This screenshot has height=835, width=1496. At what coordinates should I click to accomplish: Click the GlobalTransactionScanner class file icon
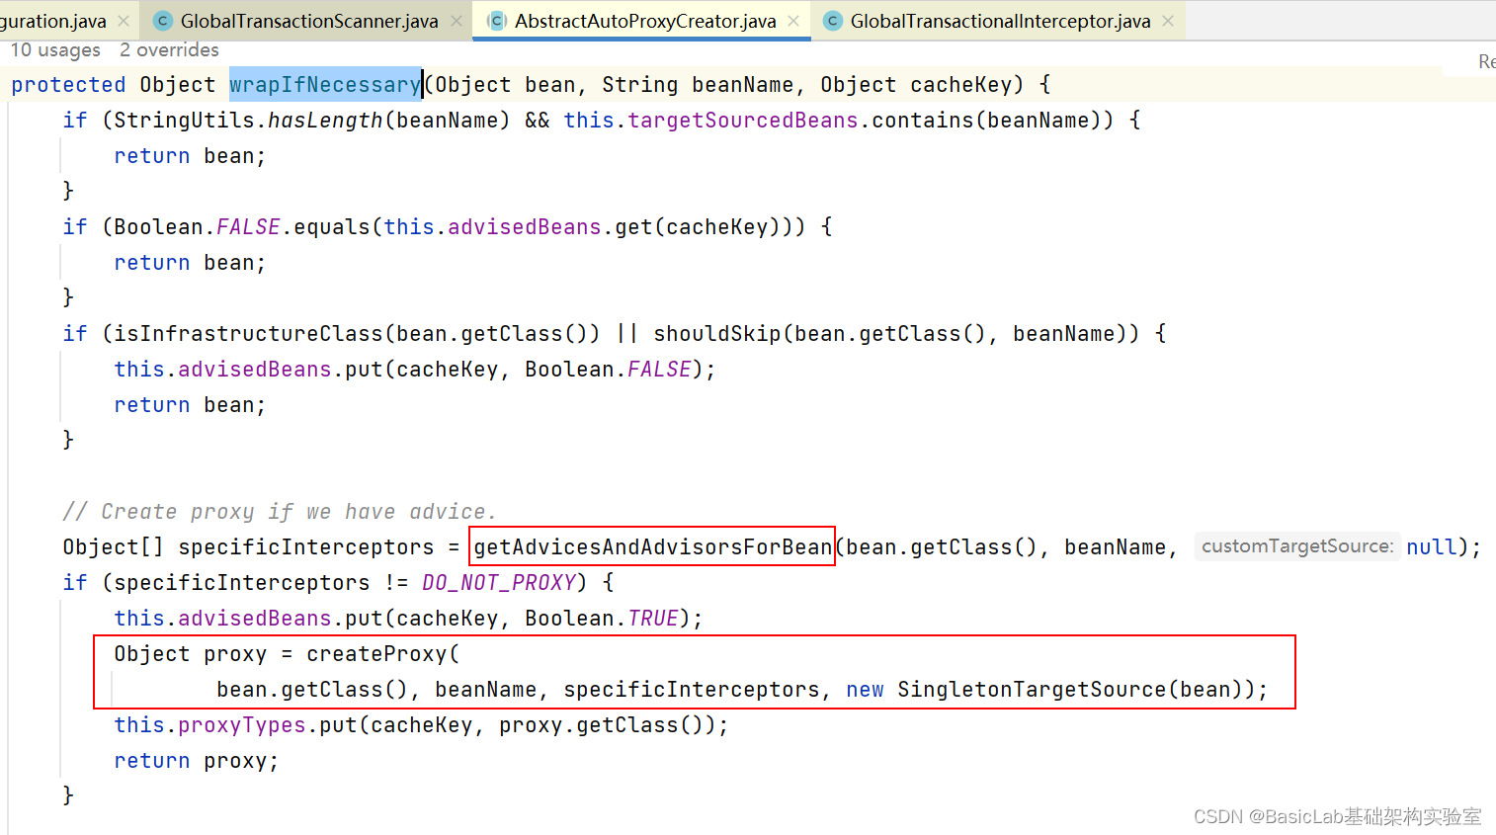coord(164,21)
